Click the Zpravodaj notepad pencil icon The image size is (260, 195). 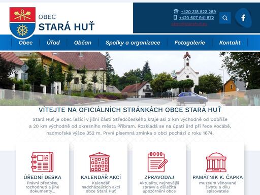click(x=157, y=162)
